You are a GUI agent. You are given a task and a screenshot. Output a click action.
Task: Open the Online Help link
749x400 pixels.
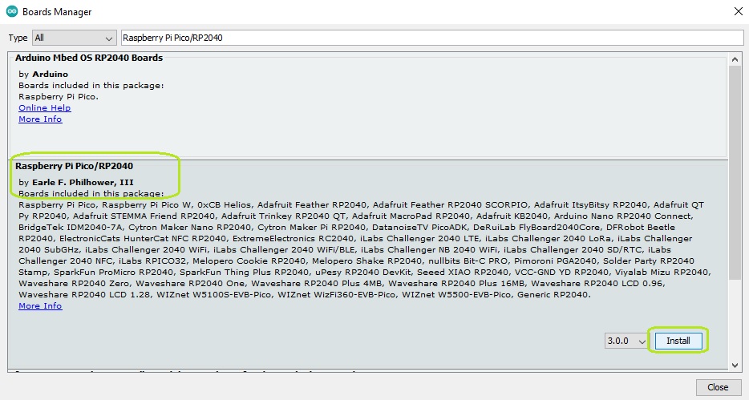tap(44, 108)
